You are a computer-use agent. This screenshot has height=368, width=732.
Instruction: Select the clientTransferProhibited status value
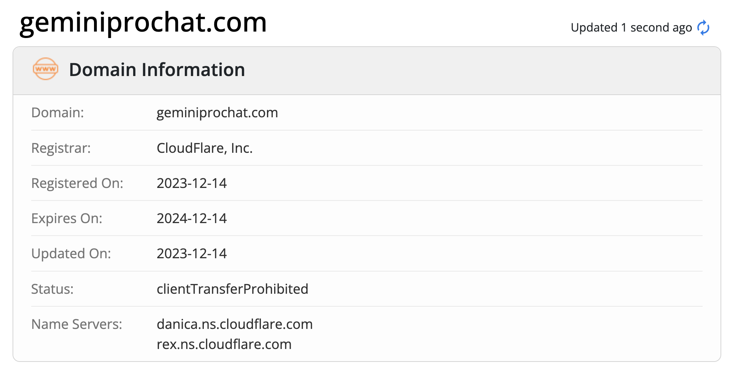click(x=232, y=289)
